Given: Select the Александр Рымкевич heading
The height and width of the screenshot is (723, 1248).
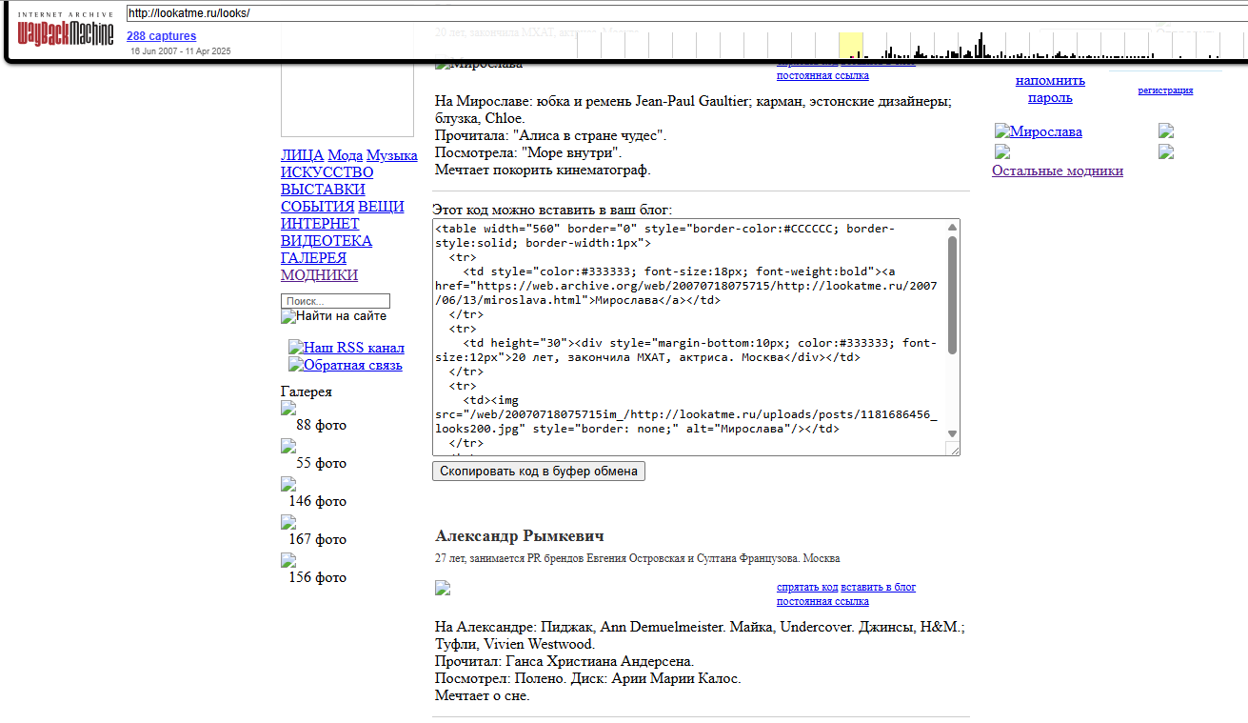Looking at the screenshot, I should (x=520, y=536).
